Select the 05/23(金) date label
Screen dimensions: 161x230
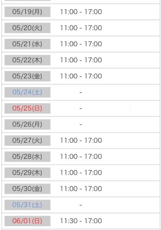(x=27, y=76)
